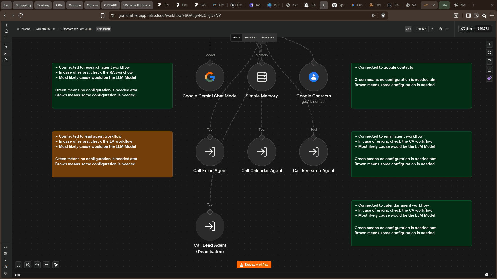Open the sidebar personal user icon
Viewport: 497px width, 279px height.
(x=5, y=53)
